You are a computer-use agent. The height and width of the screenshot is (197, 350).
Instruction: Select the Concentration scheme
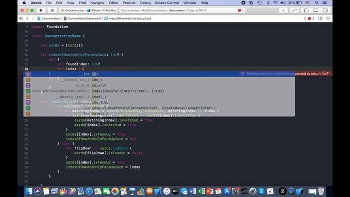click(72, 10)
